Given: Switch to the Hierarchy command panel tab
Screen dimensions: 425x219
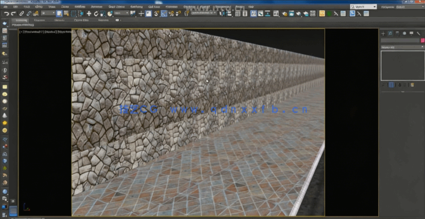Looking at the screenshot, I should tap(397, 34).
